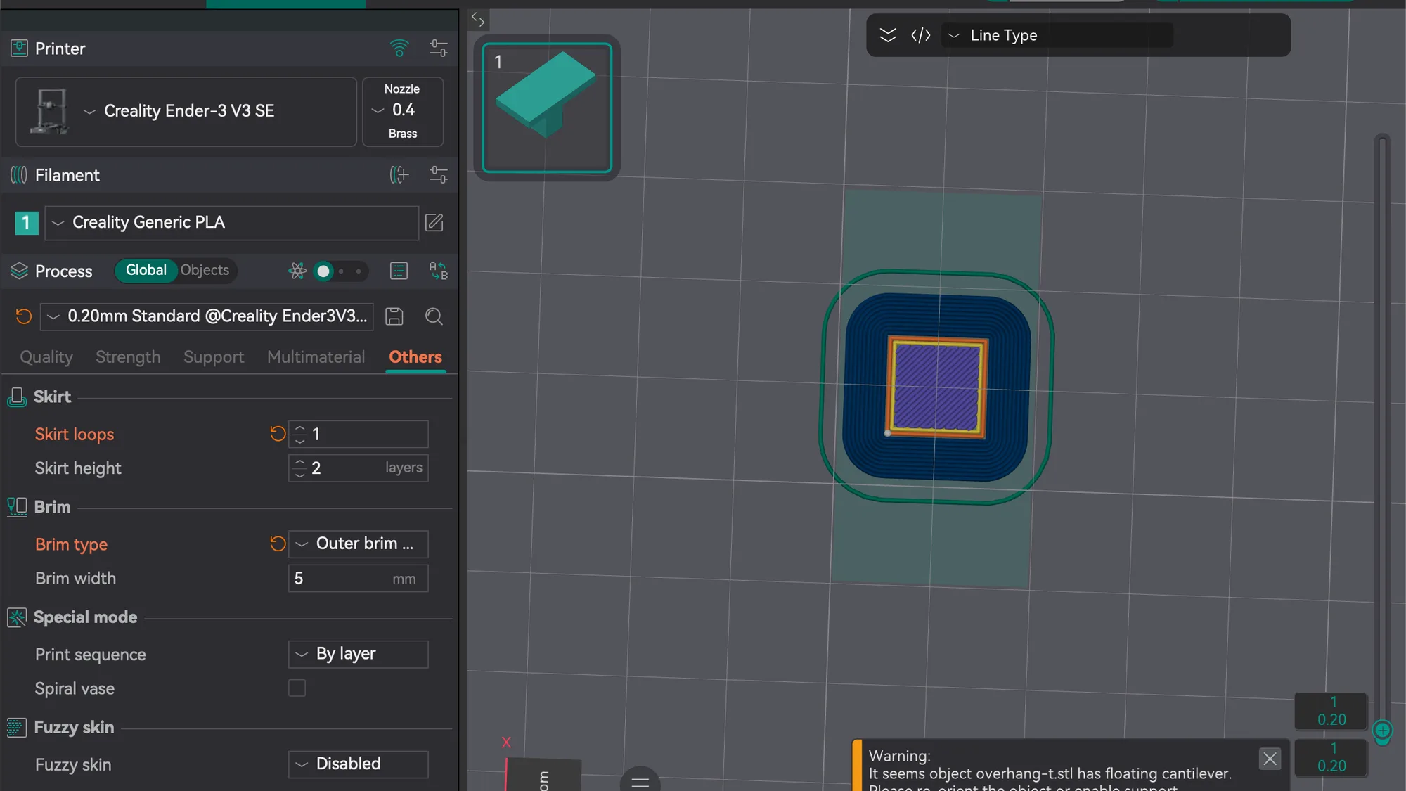The image size is (1406, 791).
Task: Open the Print sequence dropdown
Action: [x=358, y=654]
